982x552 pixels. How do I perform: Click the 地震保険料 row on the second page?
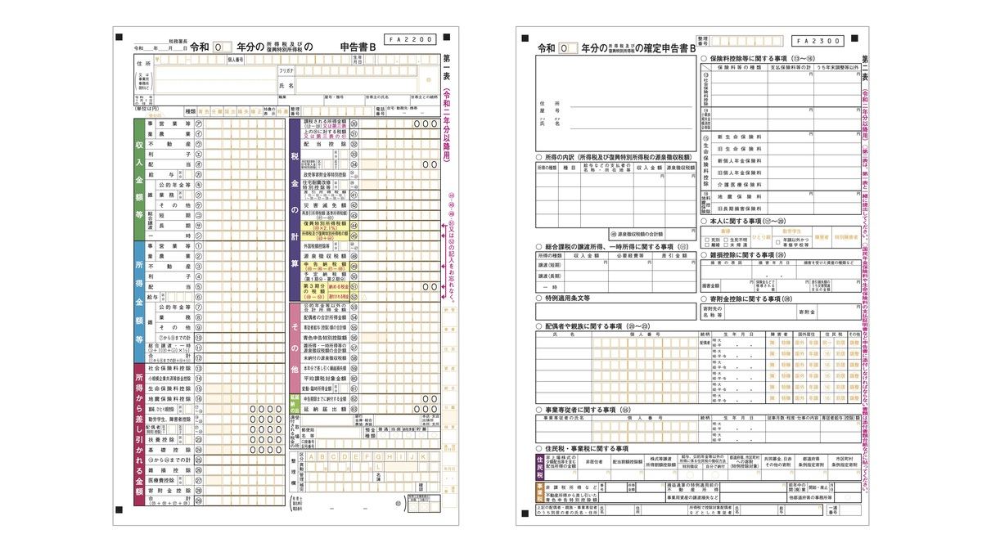coord(739,197)
